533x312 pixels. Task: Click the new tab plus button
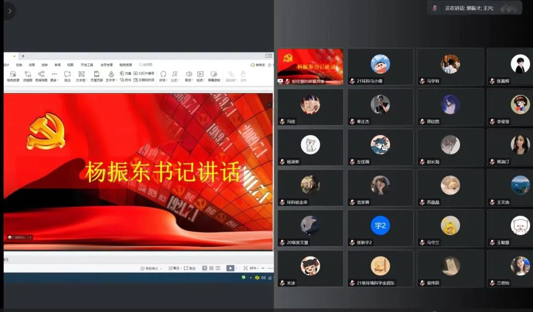coord(23,56)
